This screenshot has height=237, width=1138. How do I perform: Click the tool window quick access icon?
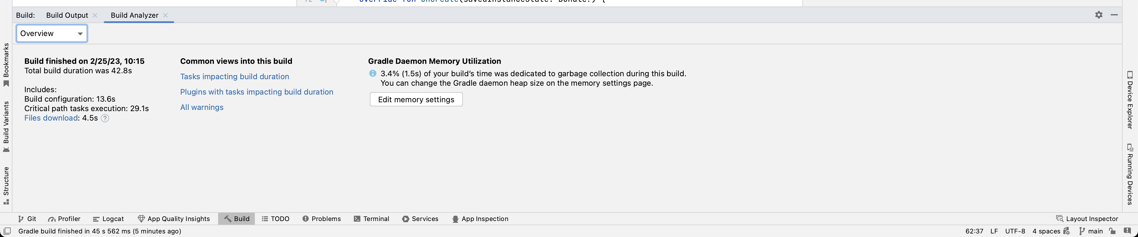click(x=7, y=231)
